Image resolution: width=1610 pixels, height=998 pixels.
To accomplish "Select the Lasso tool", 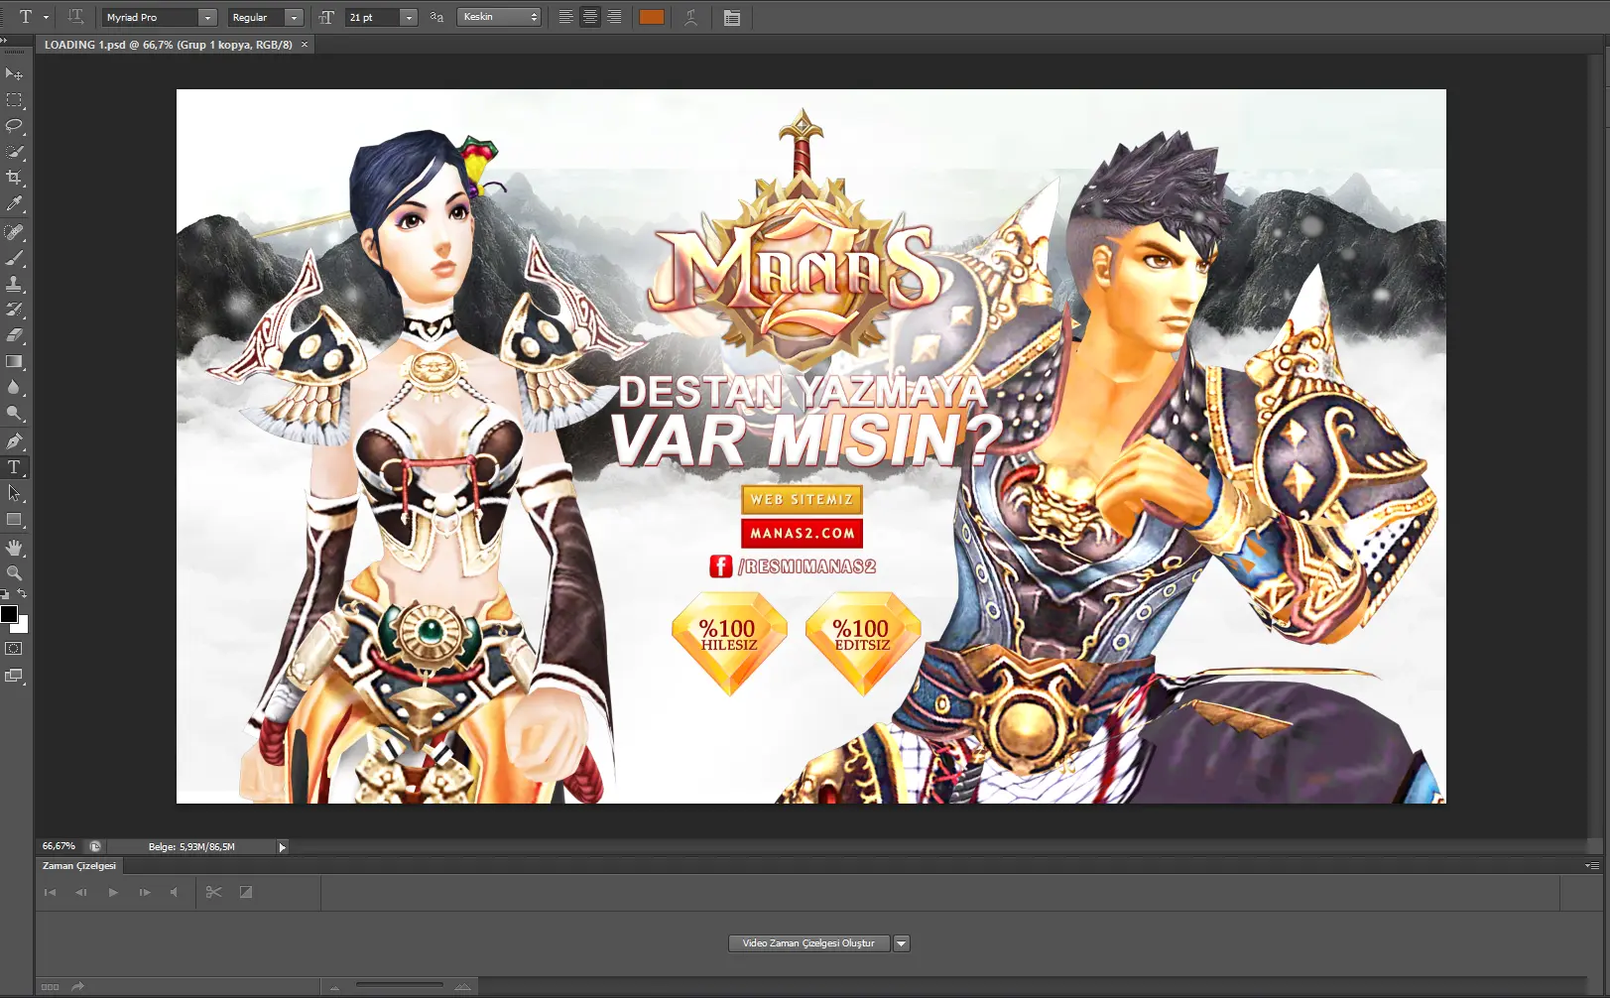I will tap(14, 126).
